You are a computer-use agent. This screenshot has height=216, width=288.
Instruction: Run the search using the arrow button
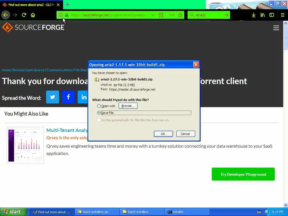coord(226,15)
